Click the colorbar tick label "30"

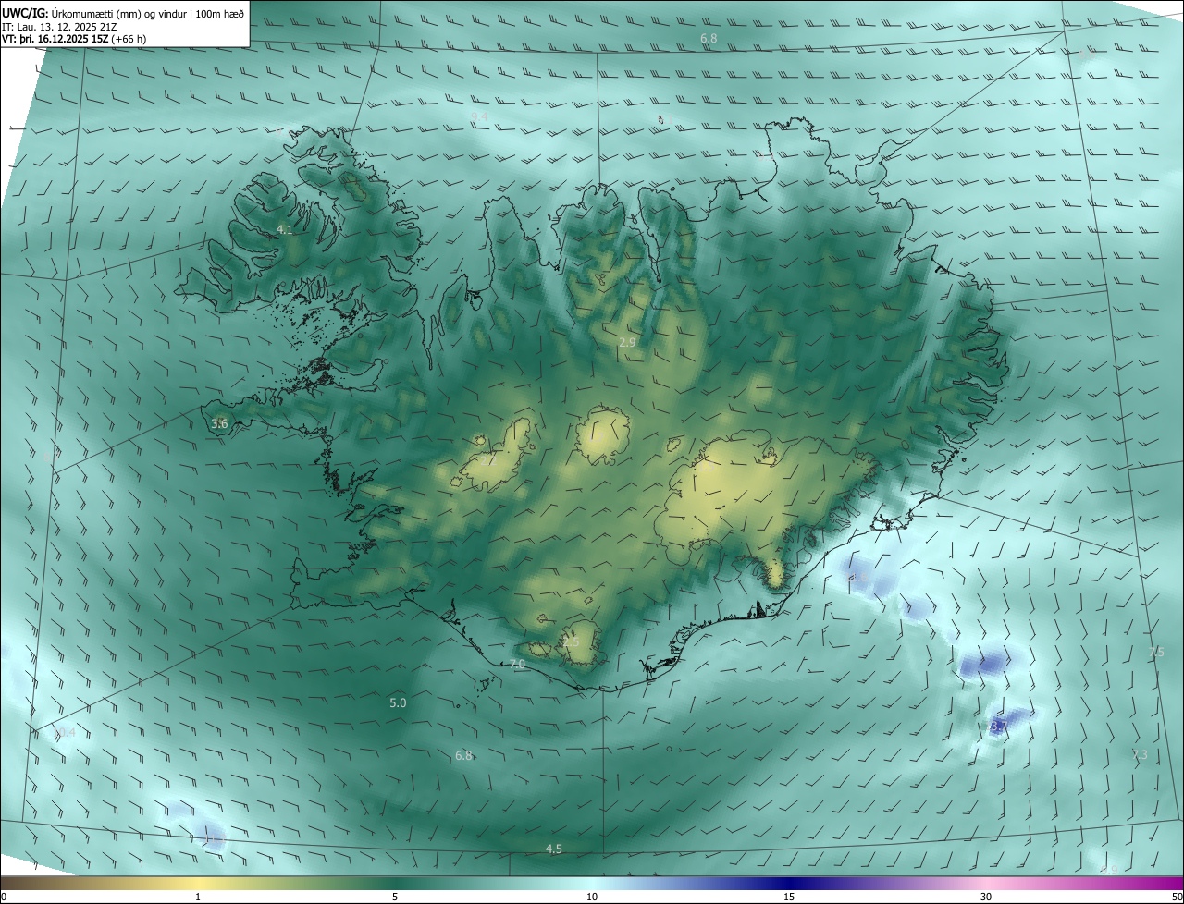click(986, 898)
